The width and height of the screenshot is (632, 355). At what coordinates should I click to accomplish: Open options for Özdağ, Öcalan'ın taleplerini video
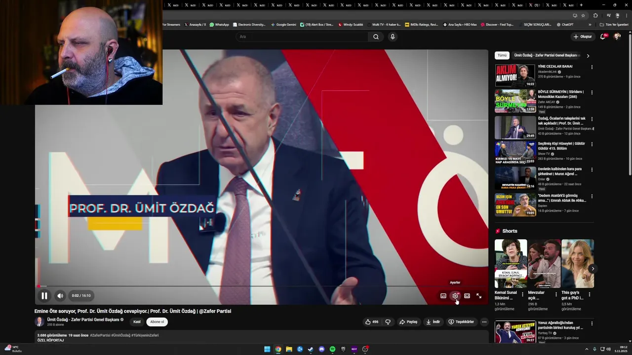[x=592, y=119]
